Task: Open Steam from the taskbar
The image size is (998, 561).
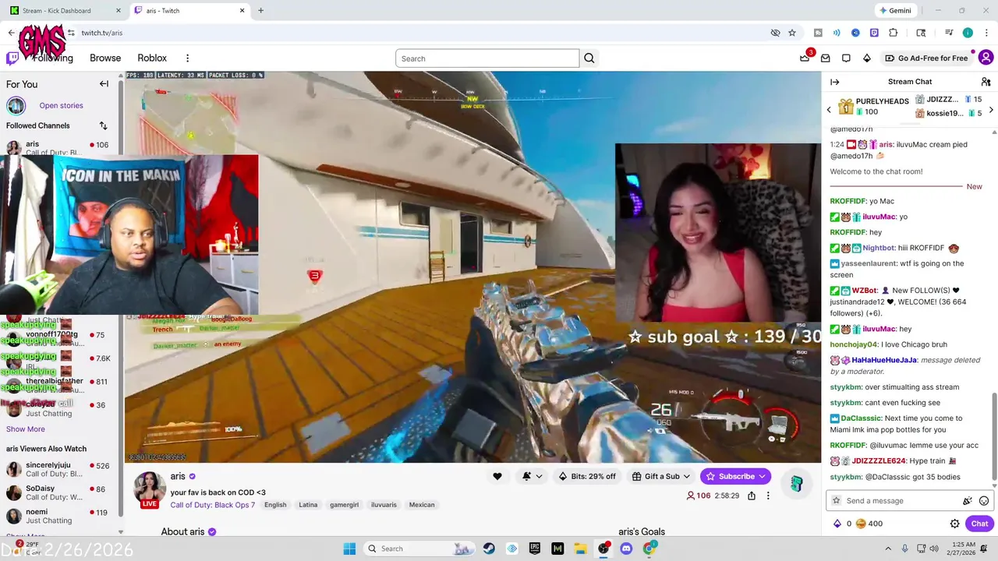Action: pyautogui.click(x=488, y=549)
